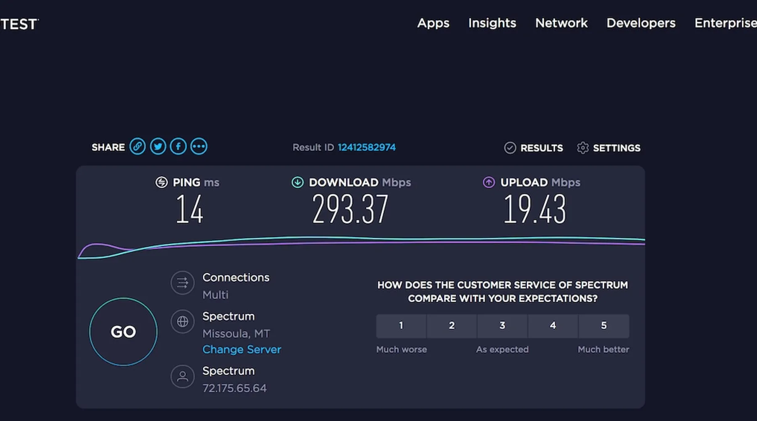Viewport: 757px width, 421px height.
Task: Open the Developers menu
Action: pos(641,23)
